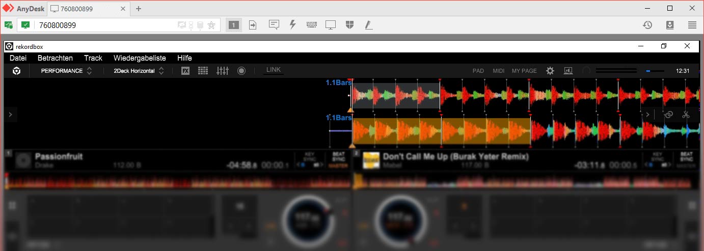
Task: Click the orange highlighted loop on lower waveform
Action: click(x=441, y=130)
